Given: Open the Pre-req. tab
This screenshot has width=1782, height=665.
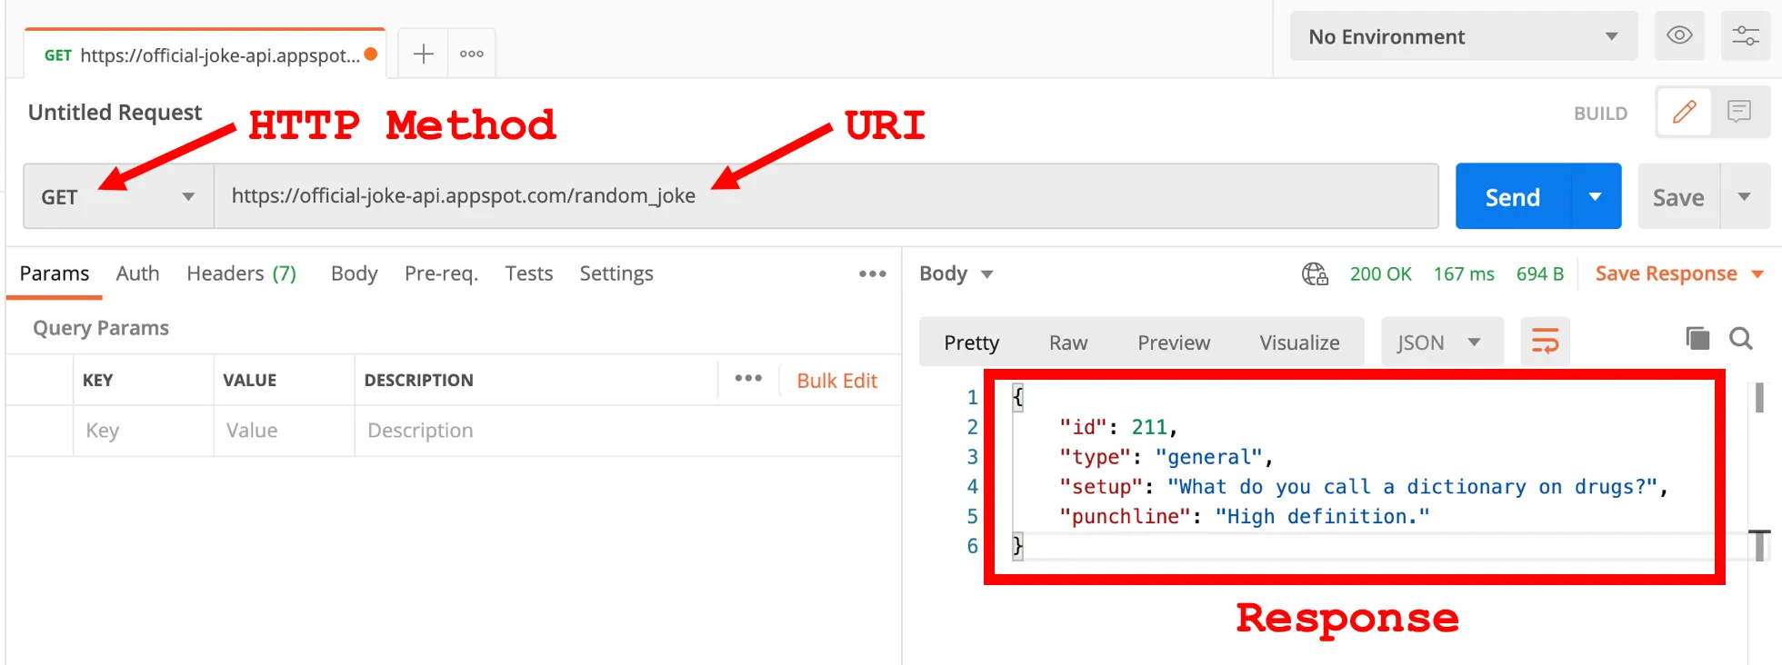Looking at the screenshot, I should tap(441, 273).
